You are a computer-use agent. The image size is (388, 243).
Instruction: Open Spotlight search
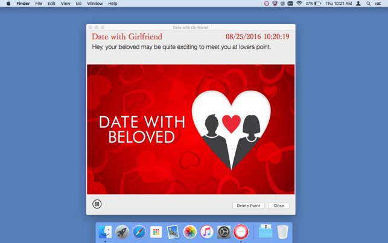[x=369, y=4]
